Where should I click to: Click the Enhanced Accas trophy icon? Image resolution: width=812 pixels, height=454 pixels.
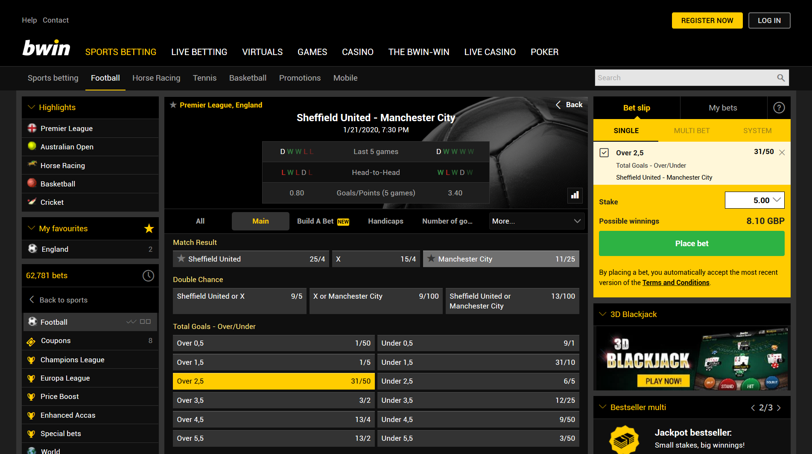(x=31, y=415)
